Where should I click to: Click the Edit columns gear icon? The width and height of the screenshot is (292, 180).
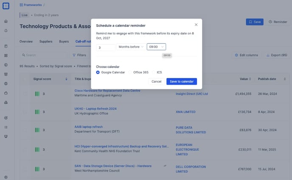[x=236, y=55]
